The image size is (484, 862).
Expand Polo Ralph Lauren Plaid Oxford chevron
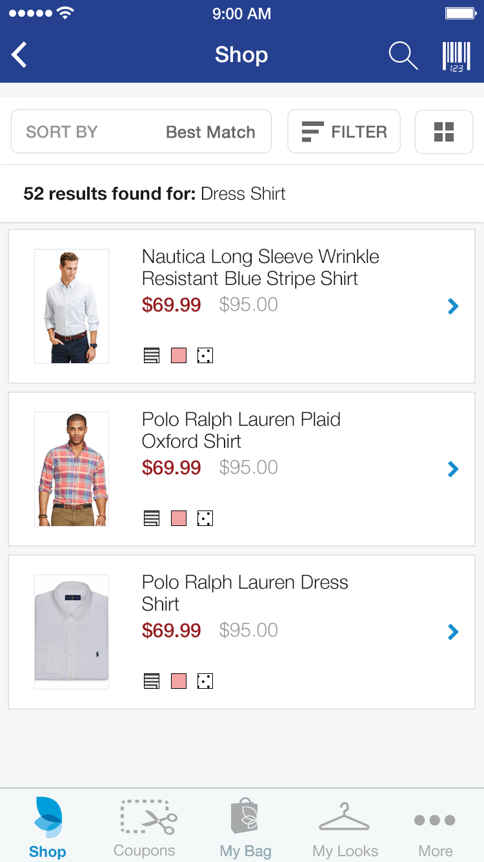453,469
